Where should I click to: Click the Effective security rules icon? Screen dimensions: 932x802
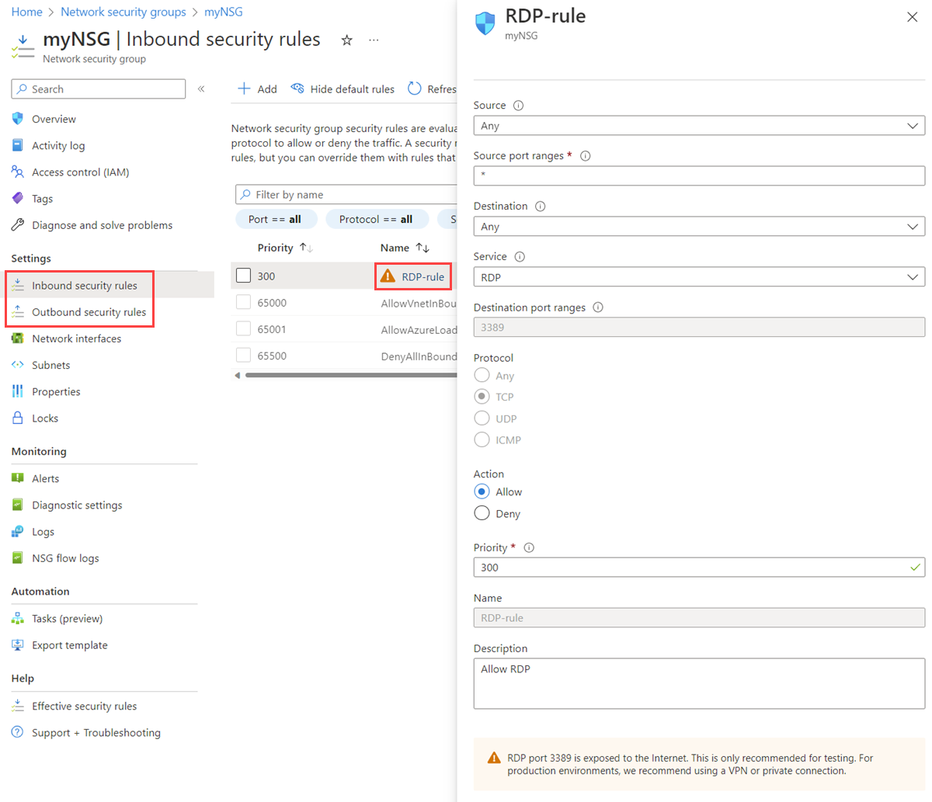tap(16, 706)
